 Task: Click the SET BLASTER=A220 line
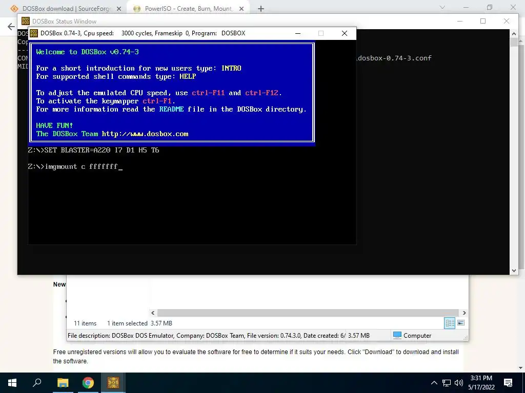pos(93,150)
